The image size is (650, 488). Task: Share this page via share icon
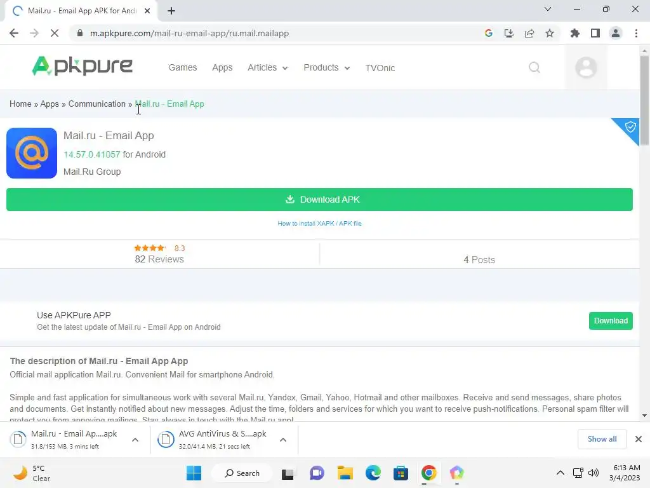(529, 33)
